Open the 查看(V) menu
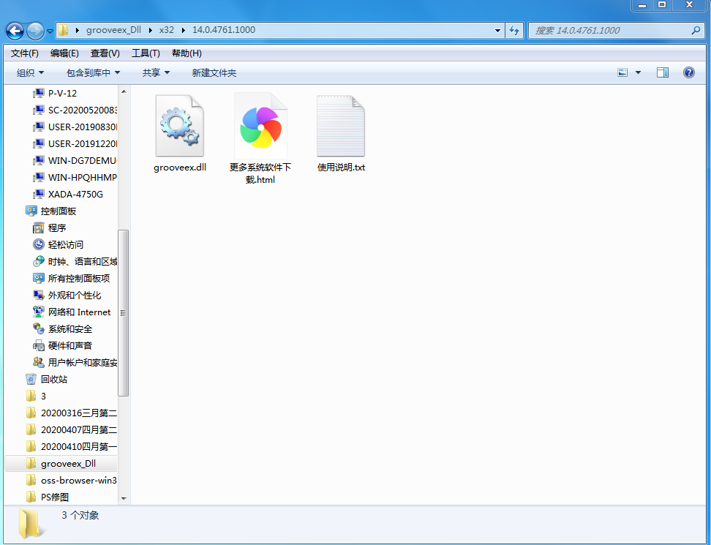This screenshot has width=711, height=545. click(x=105, y=53)
